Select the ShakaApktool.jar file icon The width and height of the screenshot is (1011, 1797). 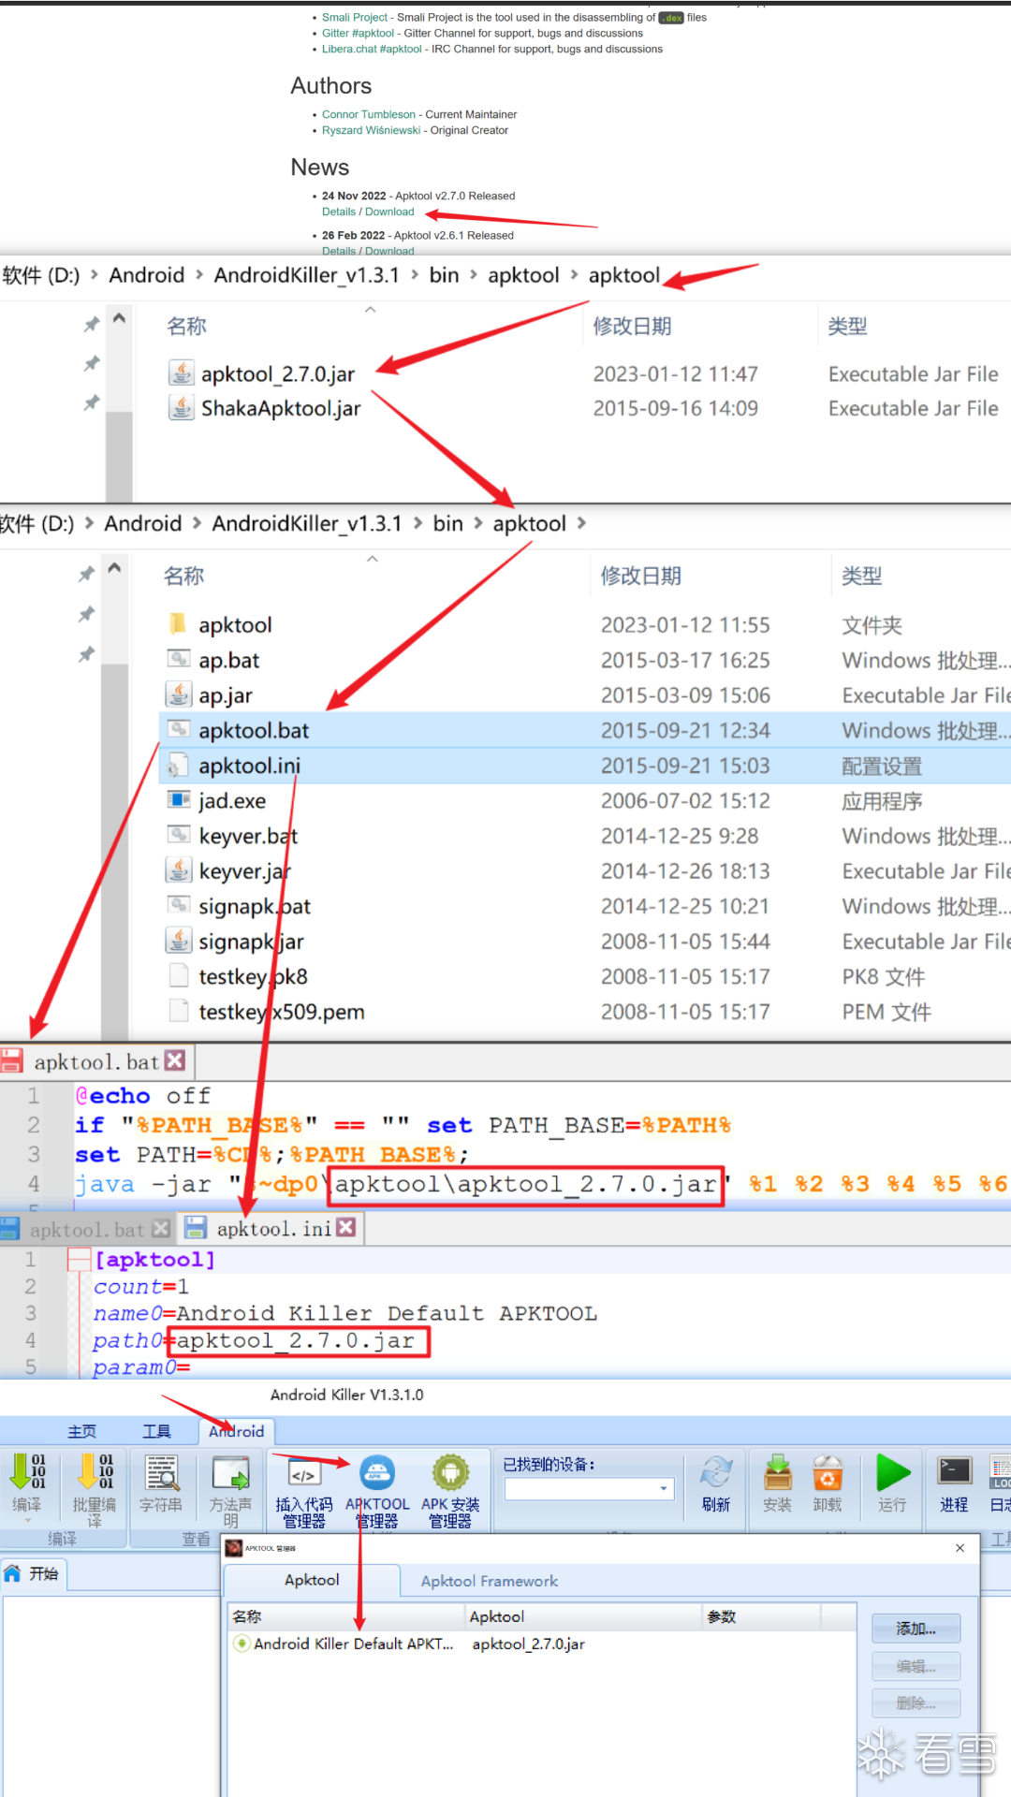(181, 408)
